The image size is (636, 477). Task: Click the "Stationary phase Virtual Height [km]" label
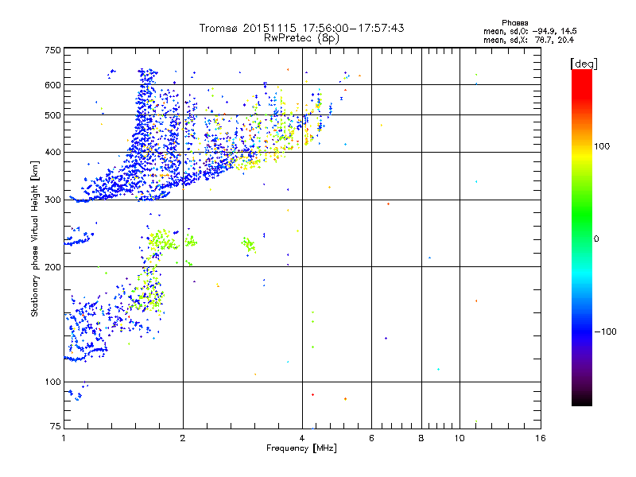coord(35,238)
